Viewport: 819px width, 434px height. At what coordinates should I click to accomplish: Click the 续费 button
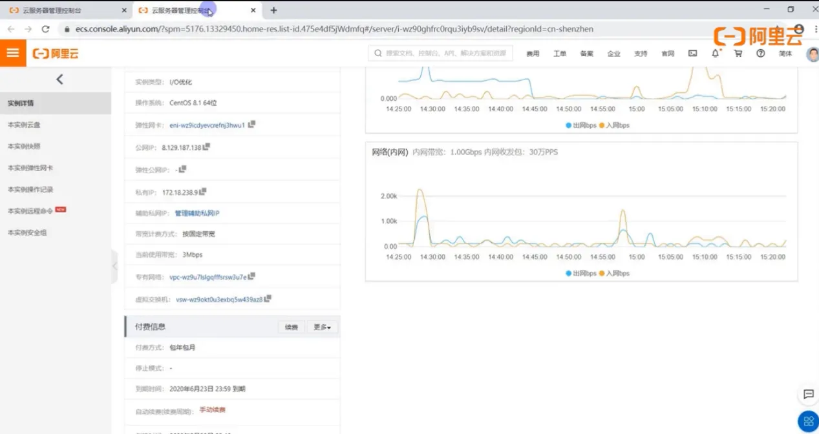click(x=292, y=327)
